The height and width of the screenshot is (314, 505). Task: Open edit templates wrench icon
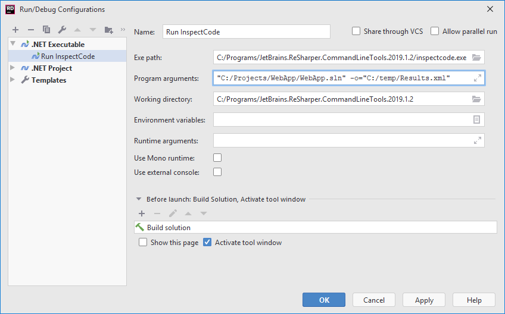tap(62, 30)
